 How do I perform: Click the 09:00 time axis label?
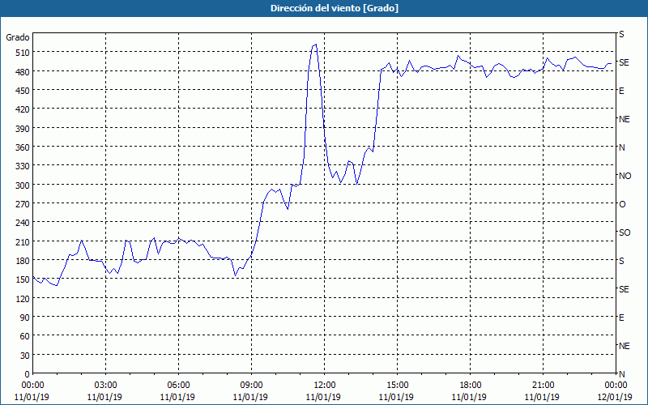pyautogui.click(x=251, y=386)
